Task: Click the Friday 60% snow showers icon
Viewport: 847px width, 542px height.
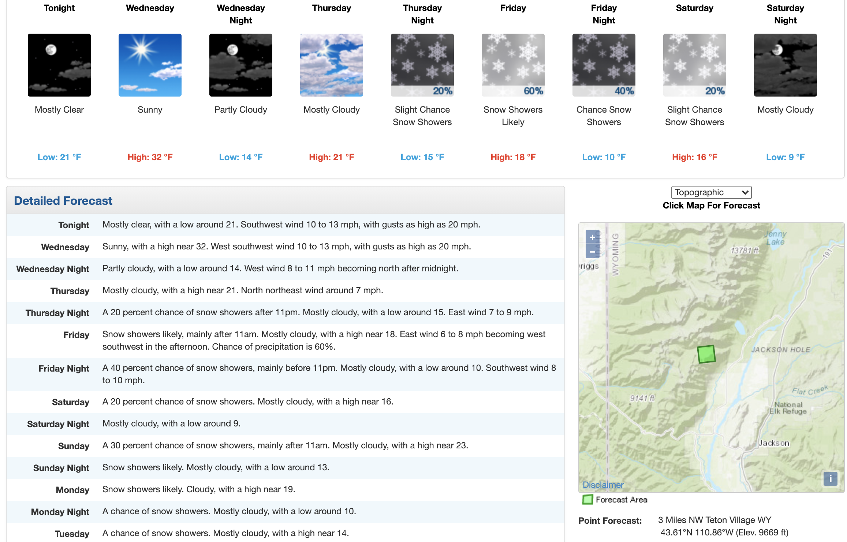Action: [513, 65]
